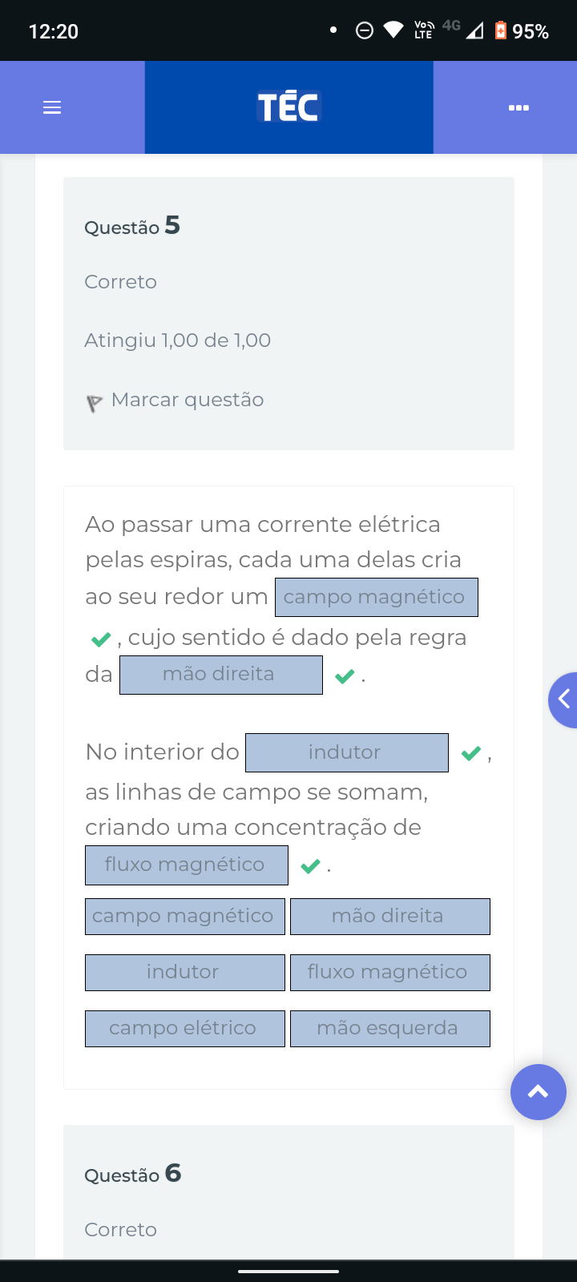
Task: Expand the side drawer arrow
Action: (564, 699)
